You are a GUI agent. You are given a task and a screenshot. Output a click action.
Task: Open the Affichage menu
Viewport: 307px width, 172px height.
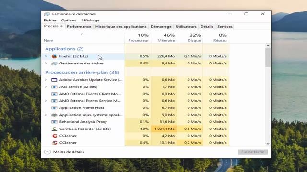coord(90,20)
